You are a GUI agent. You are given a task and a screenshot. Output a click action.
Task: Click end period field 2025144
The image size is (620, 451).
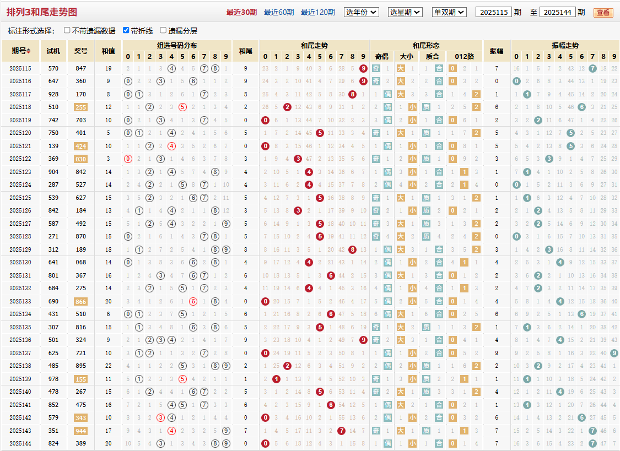pos(558,12)
